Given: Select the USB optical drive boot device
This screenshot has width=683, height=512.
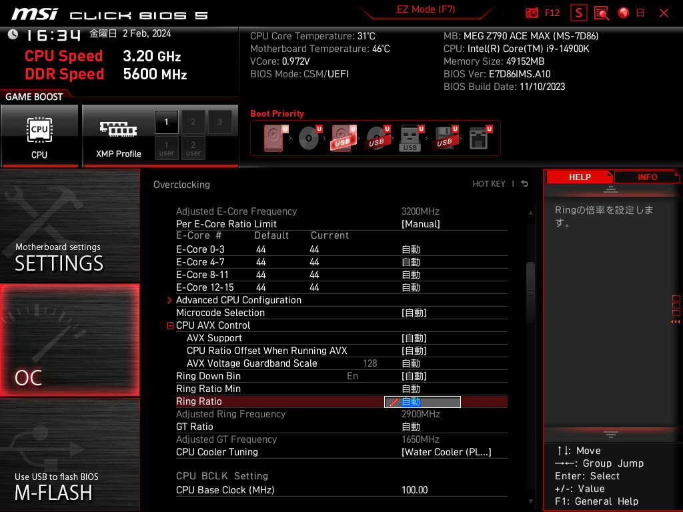Looking at the screenshot, I should tap(378, 138).
